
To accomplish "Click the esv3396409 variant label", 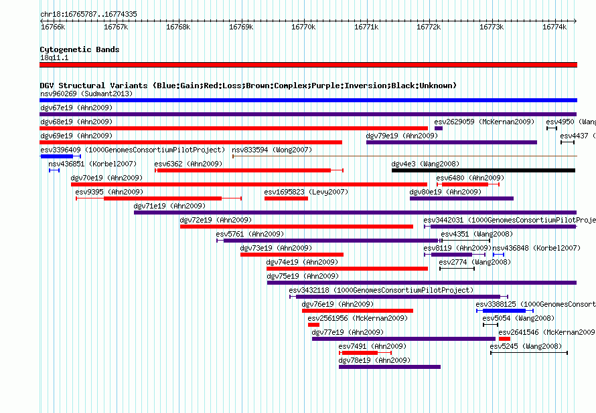I will [x=133, y=150].
